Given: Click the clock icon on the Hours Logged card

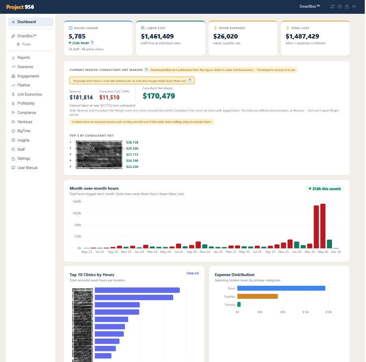Looking at the screenshot, I should [71, 28].
